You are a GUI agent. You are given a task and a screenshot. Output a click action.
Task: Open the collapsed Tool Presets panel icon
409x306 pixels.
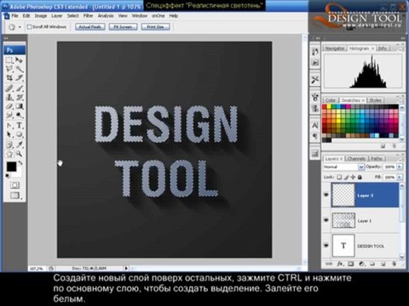click(x=315, y=80)
